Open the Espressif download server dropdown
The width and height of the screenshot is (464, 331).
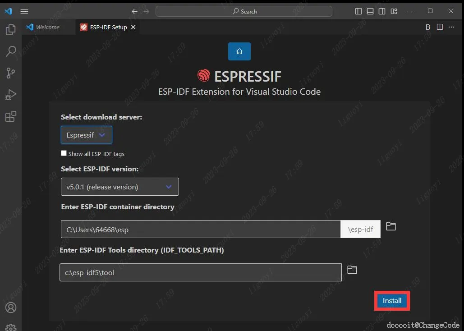[x=87, y=135]
